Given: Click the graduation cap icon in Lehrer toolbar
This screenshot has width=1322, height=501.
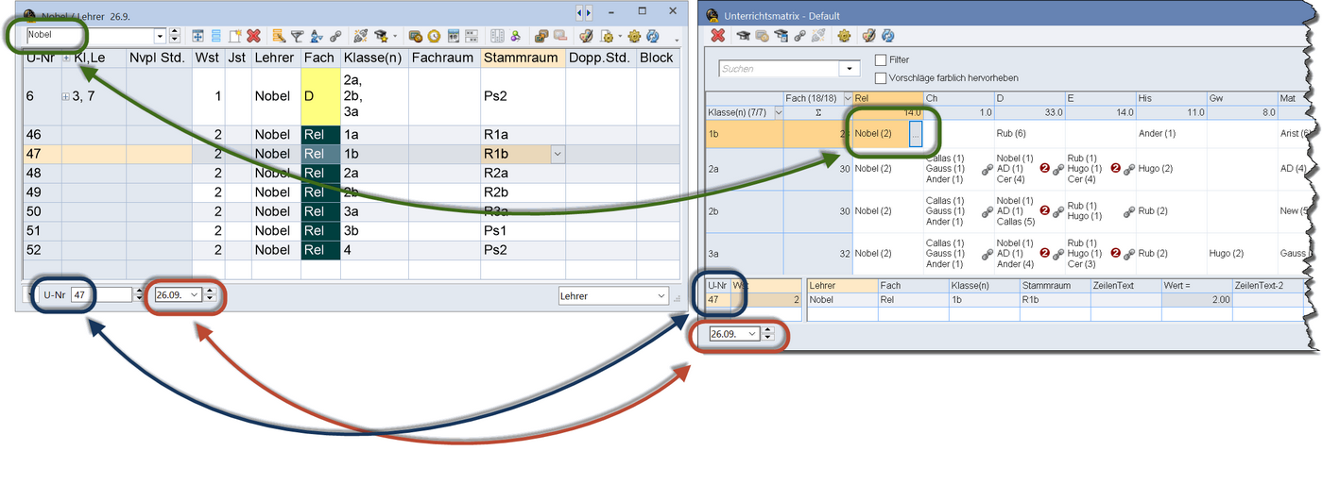Looking at the screenshot, I should coord(380,36).
